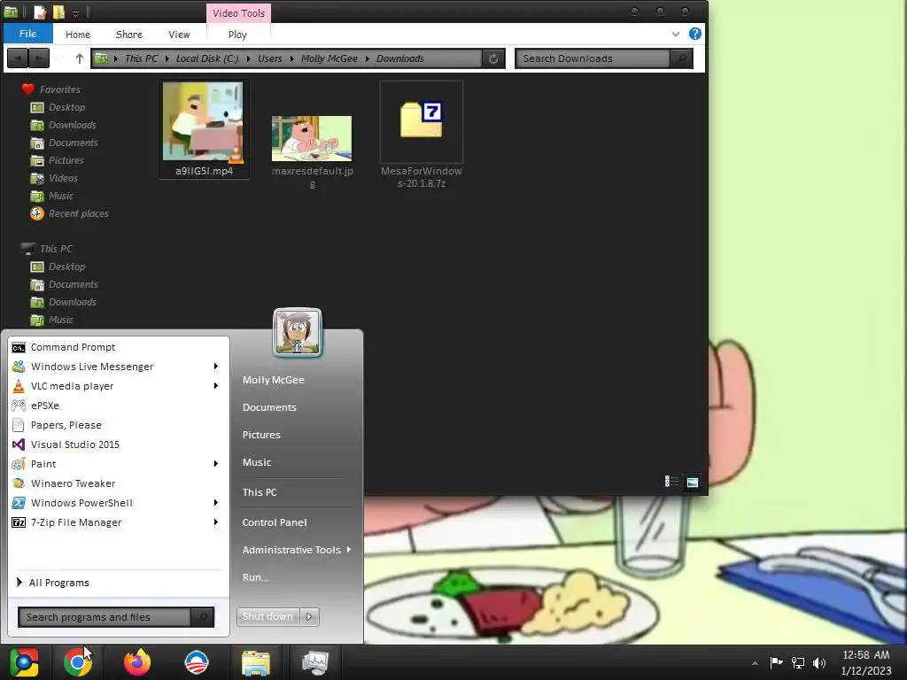Click the user account picture
This screenshot has width=907, height=680.
pyautogui.click(x=298, y=333)
